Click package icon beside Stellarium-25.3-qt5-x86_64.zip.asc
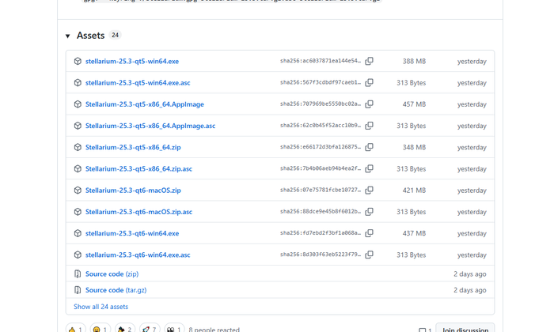This screenshot has width=554, height=332. [x=78, y=168]
